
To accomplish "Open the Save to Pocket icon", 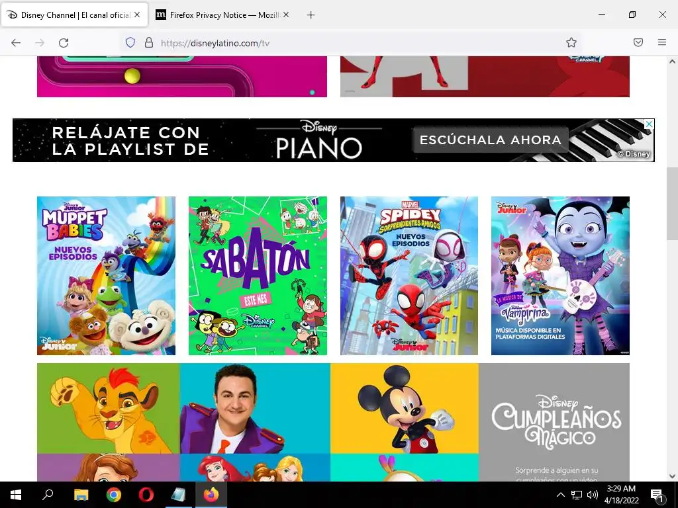I will pyautogui.click(x=638, y=42).
